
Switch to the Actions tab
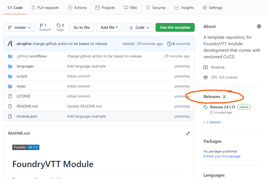77,8
